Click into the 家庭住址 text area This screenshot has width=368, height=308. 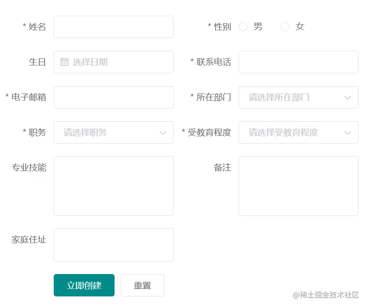pos(113,245)
